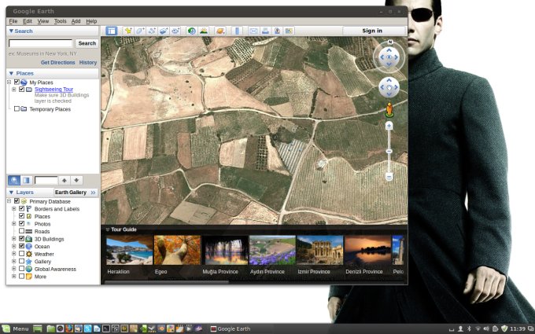
Task: Expand the Borders and Labels node
Action: point(14,208)
